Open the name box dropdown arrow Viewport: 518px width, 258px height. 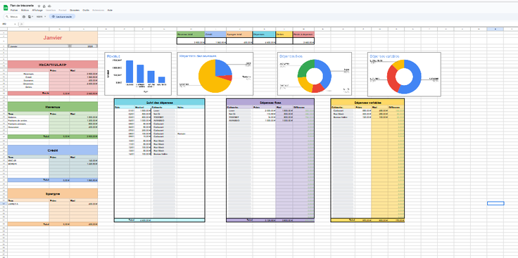click(15, 24)
